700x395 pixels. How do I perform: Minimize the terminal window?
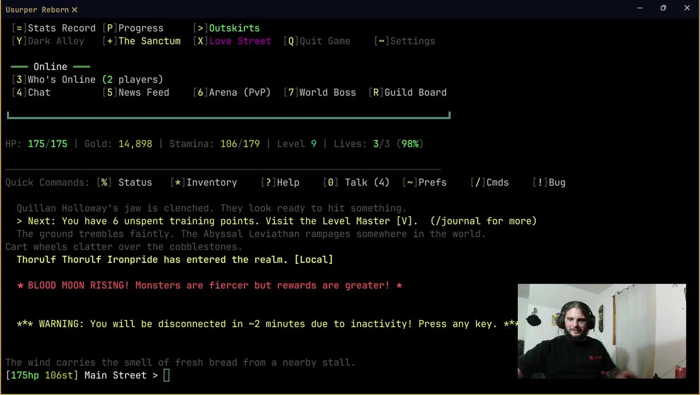point(640,8)
